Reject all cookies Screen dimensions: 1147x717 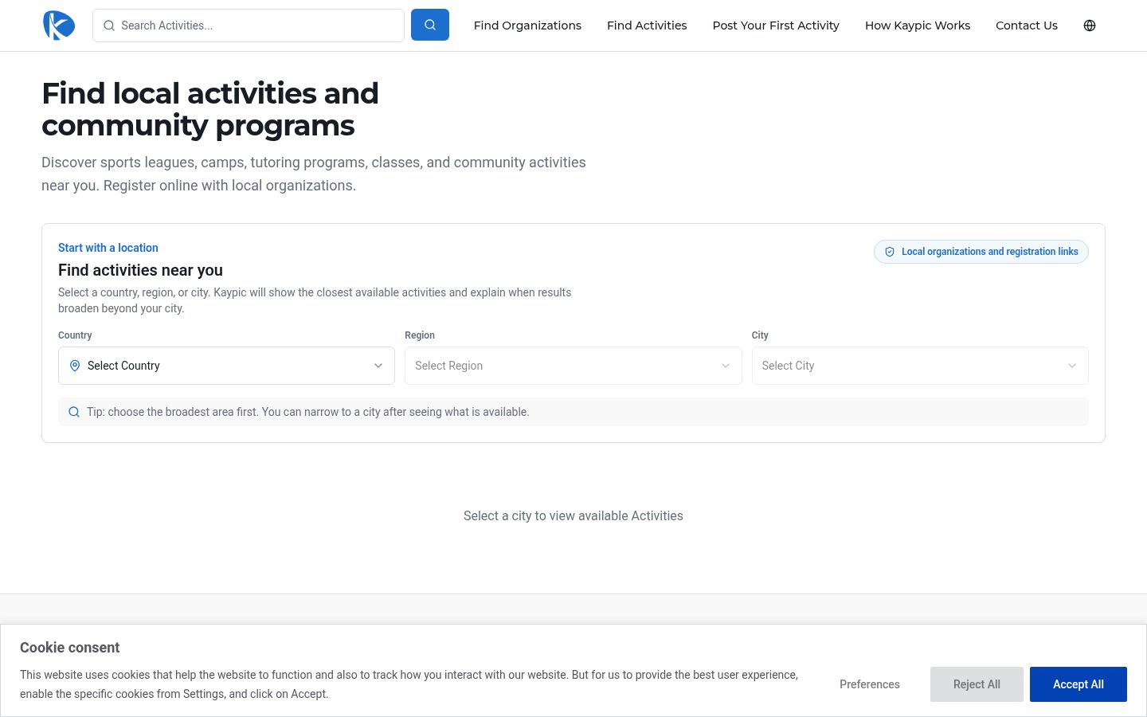(977, 684)
